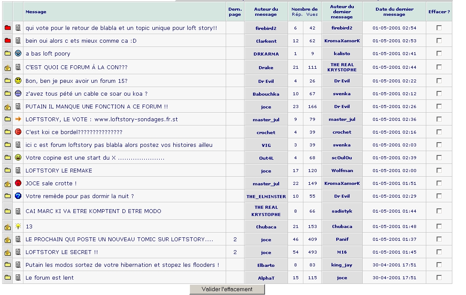Click the lightbulb icon beside topic '13'
Image resolution: width=466 pixels, height=295 pixels.
click(18, 226)
